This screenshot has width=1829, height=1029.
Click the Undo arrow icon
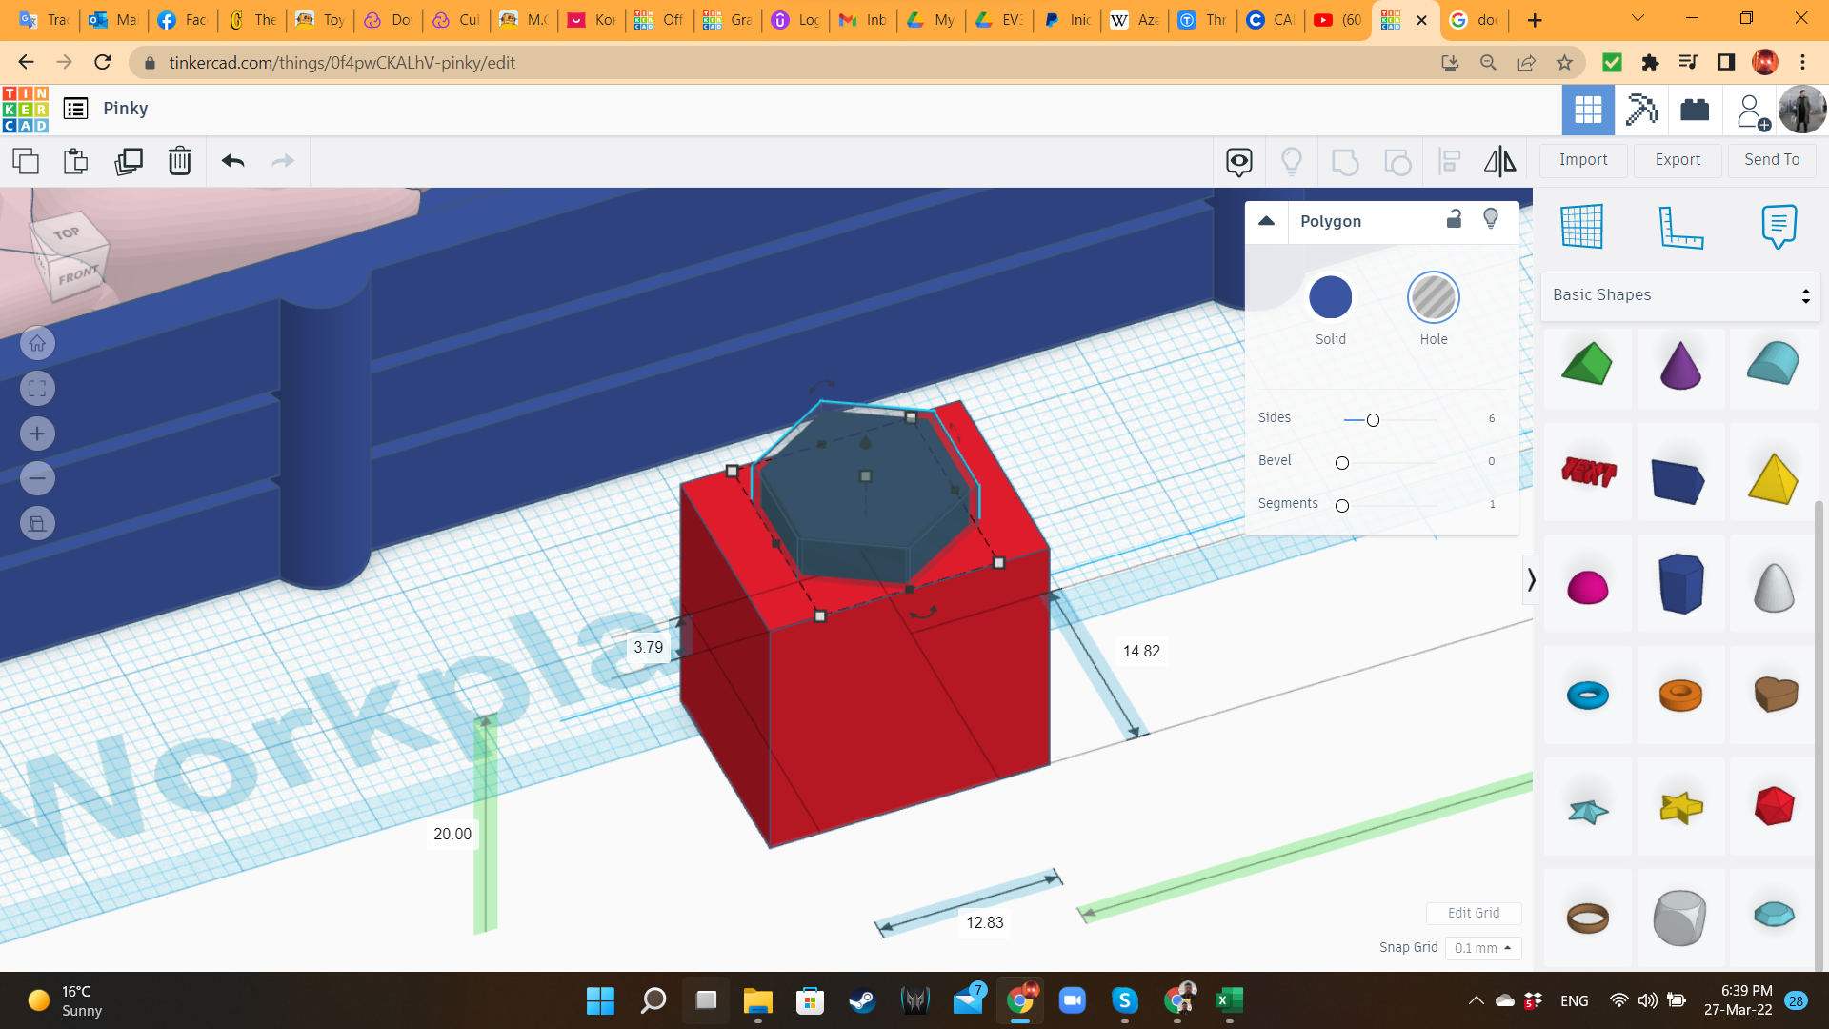pos(232,161)
